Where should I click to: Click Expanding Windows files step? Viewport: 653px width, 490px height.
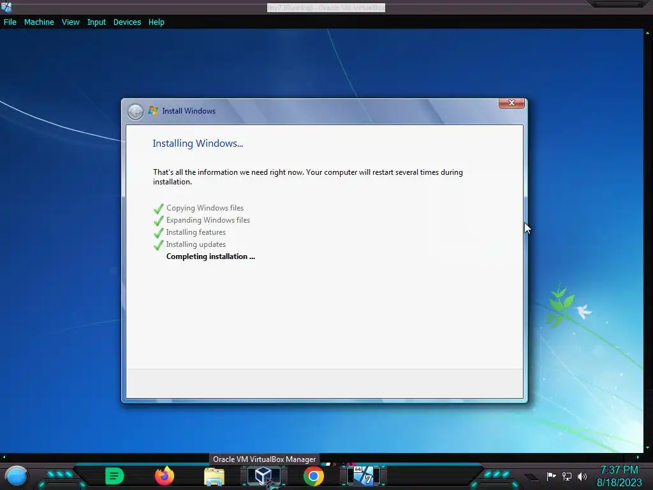point(209,220)
